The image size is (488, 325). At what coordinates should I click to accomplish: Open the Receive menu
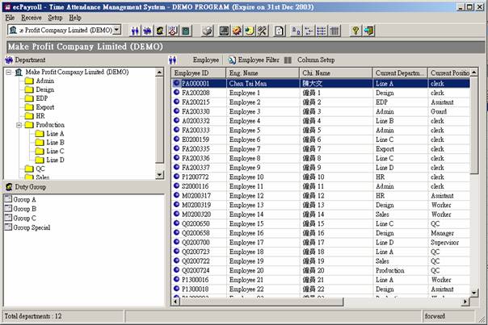pyautogui.click(x=32, y=18)
